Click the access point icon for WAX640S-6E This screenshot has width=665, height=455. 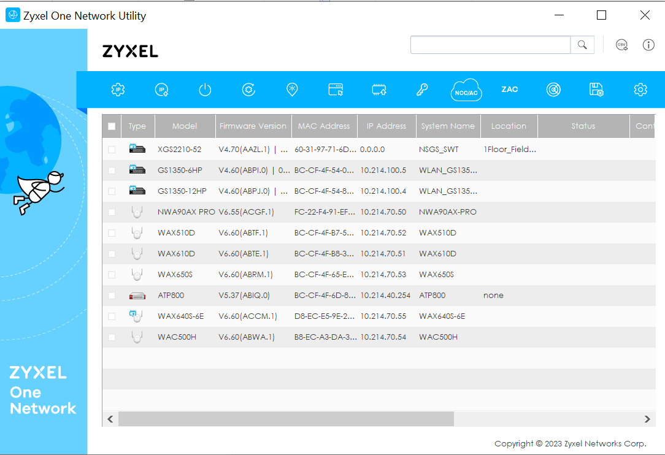coord(136,316)
